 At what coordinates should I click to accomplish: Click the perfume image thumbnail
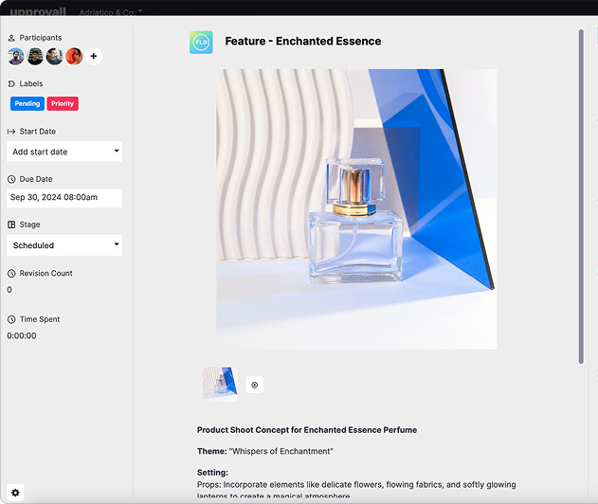pyautogui.click(x=219, y=384)
